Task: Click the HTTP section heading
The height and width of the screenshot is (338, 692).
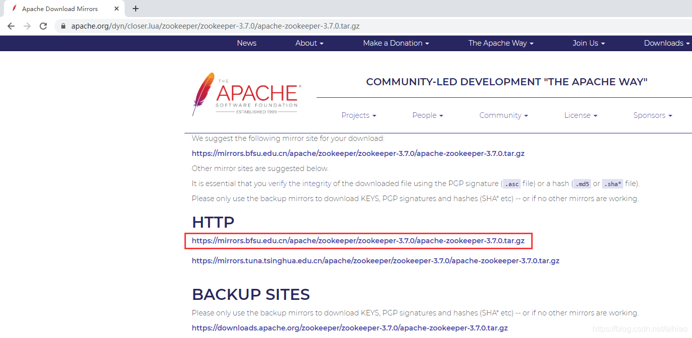Action: coord(213,222)
